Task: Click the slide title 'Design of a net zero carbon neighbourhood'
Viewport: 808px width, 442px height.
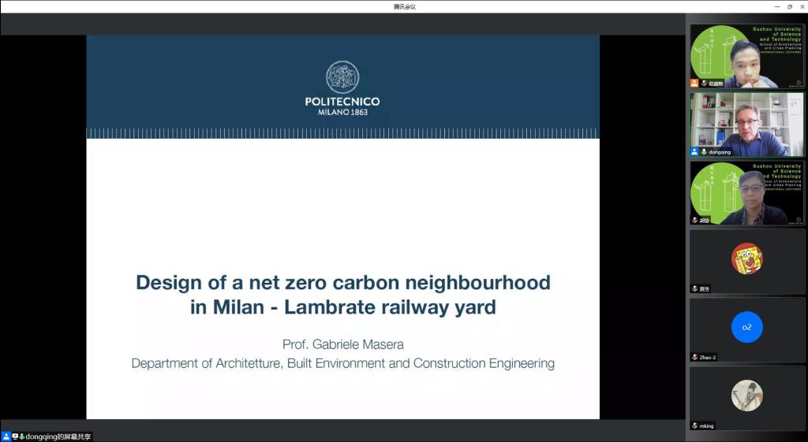Action: (343, 283)
